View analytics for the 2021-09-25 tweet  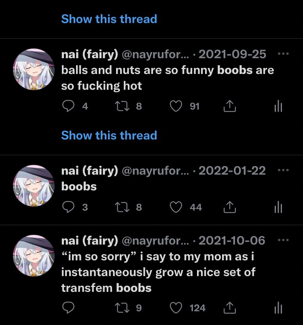[278, 106]
